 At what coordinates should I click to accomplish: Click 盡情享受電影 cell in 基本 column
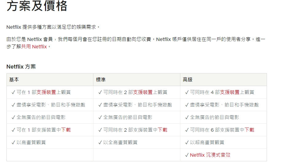tap(50, 105)
